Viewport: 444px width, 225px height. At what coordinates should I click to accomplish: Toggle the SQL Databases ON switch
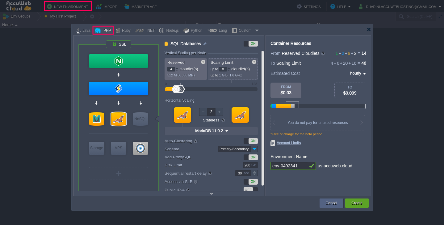pyautogui.click(x=250, y=44)
